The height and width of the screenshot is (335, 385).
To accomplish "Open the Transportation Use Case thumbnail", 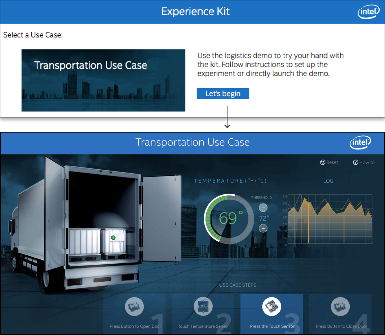I will coord(103,80).
